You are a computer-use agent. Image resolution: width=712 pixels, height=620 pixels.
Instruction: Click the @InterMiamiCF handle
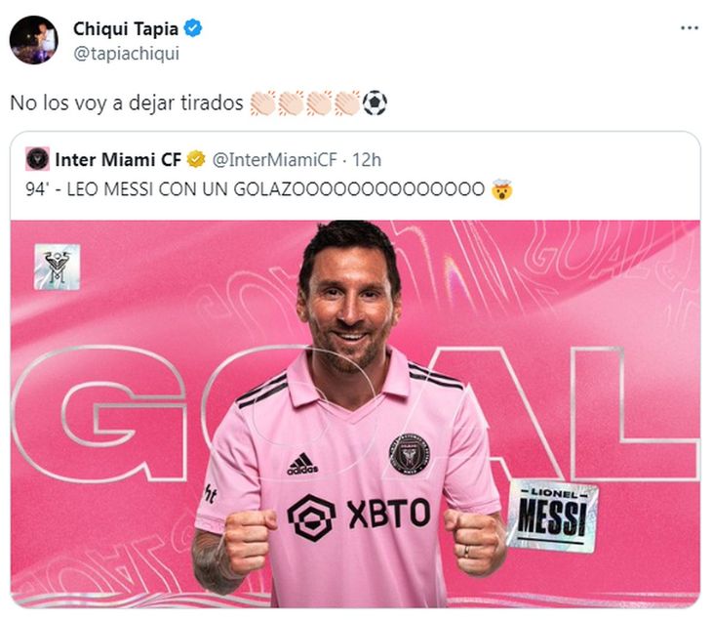(275, 159)
